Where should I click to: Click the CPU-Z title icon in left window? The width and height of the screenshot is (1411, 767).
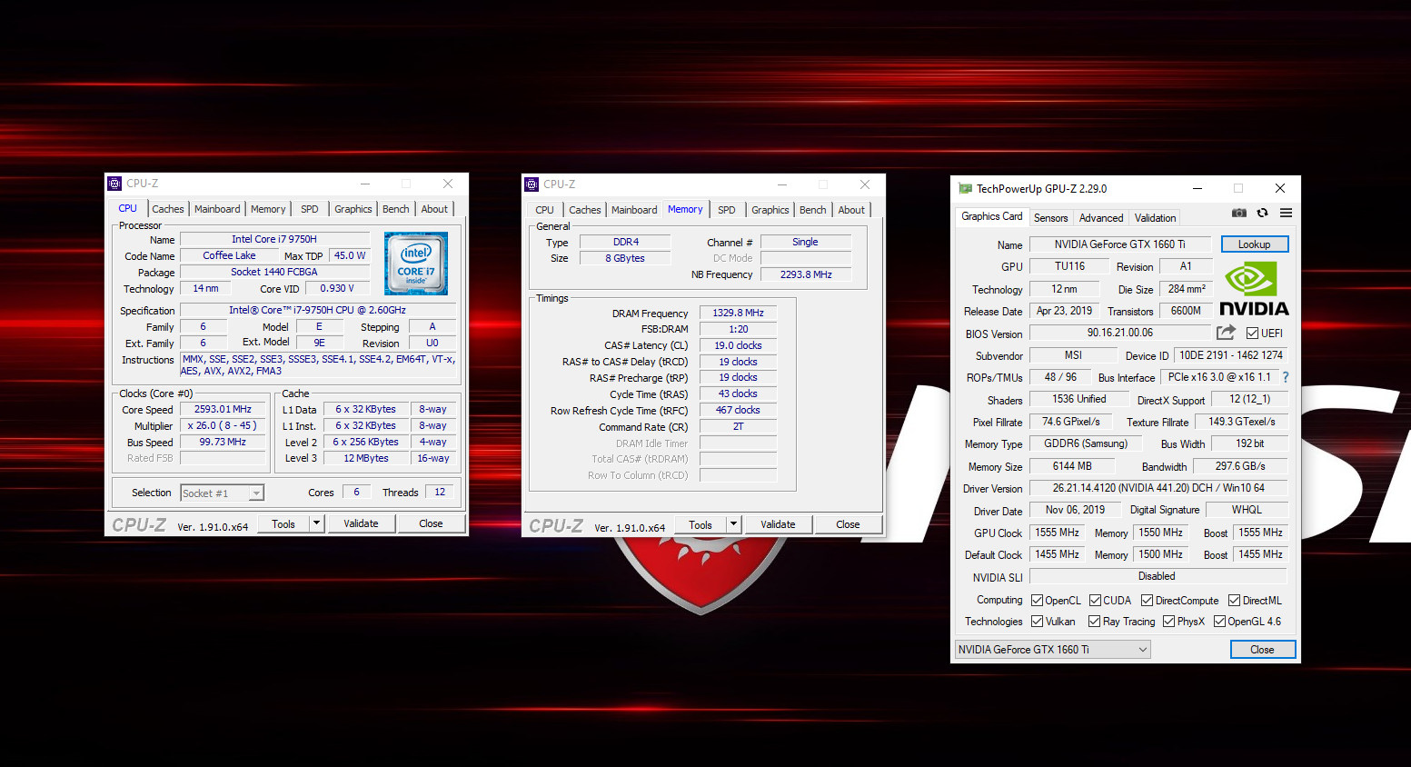(x=114, y=184)
